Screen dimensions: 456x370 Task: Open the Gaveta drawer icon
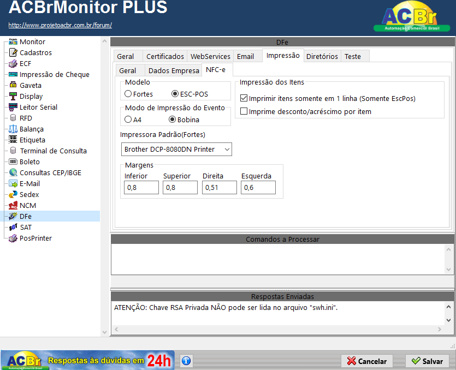tap(13, 85)
